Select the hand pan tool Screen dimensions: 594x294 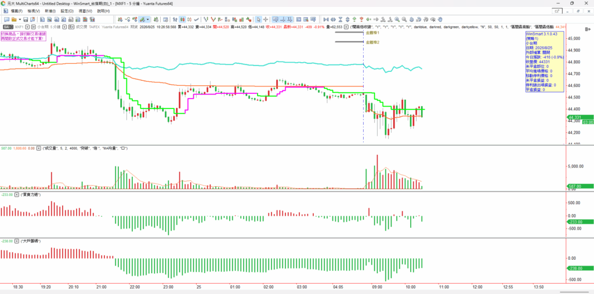440,19
